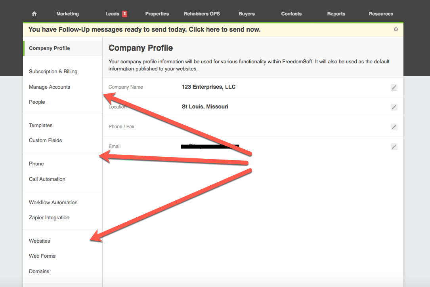Viewport: 430px width, 287px height.
Task: Open Rehabbers GPS section
Action: [x=202, y=14]
